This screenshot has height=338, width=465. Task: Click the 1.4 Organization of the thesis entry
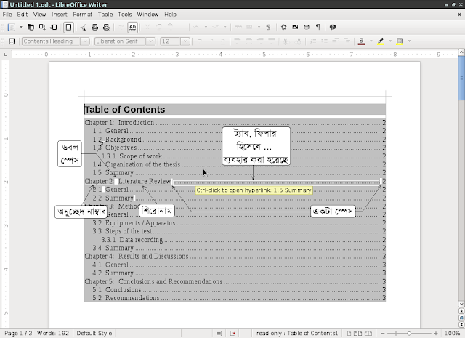[239, 164]
